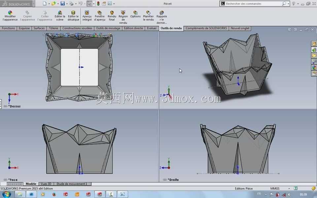
Task: Click the FR language indicator
Action: tap(259, 194)
